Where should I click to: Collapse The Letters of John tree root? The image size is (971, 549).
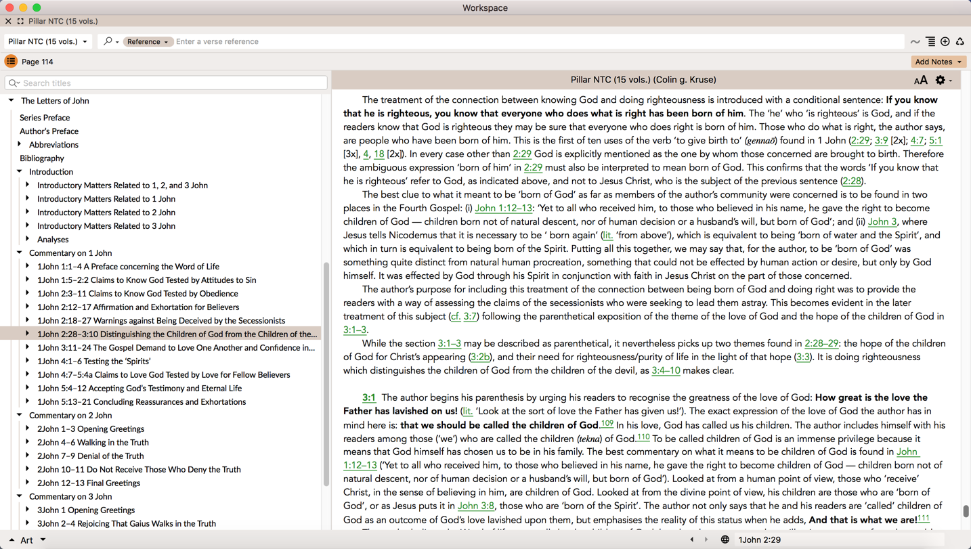coord(12,100)
